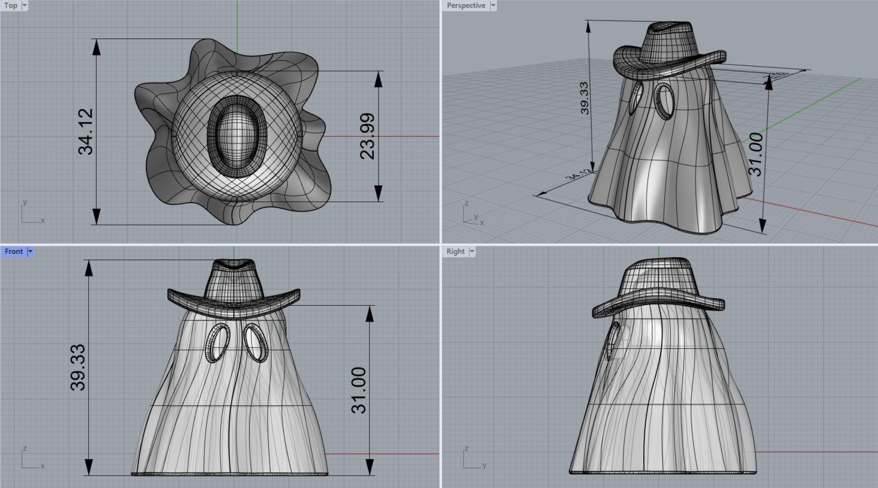Open the Perspective viewport dropdown arrow
The image size is (878, 488).
[x=493, y=5]
